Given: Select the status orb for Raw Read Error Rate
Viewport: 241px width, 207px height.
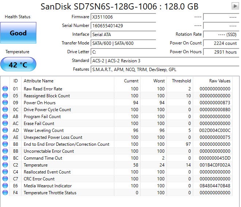Looking at the screenshot, I should tap(5, 89).
